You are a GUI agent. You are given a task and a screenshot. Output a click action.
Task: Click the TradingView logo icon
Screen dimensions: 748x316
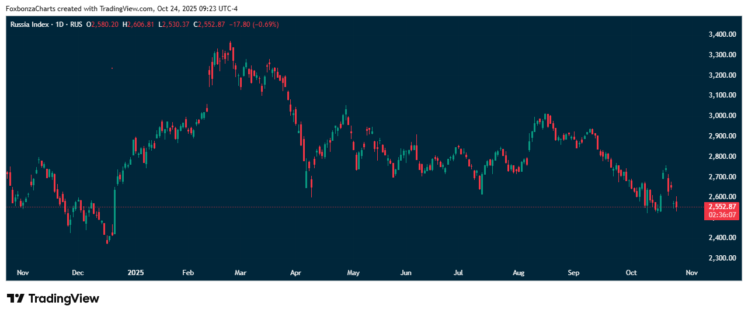coord(15,298)
